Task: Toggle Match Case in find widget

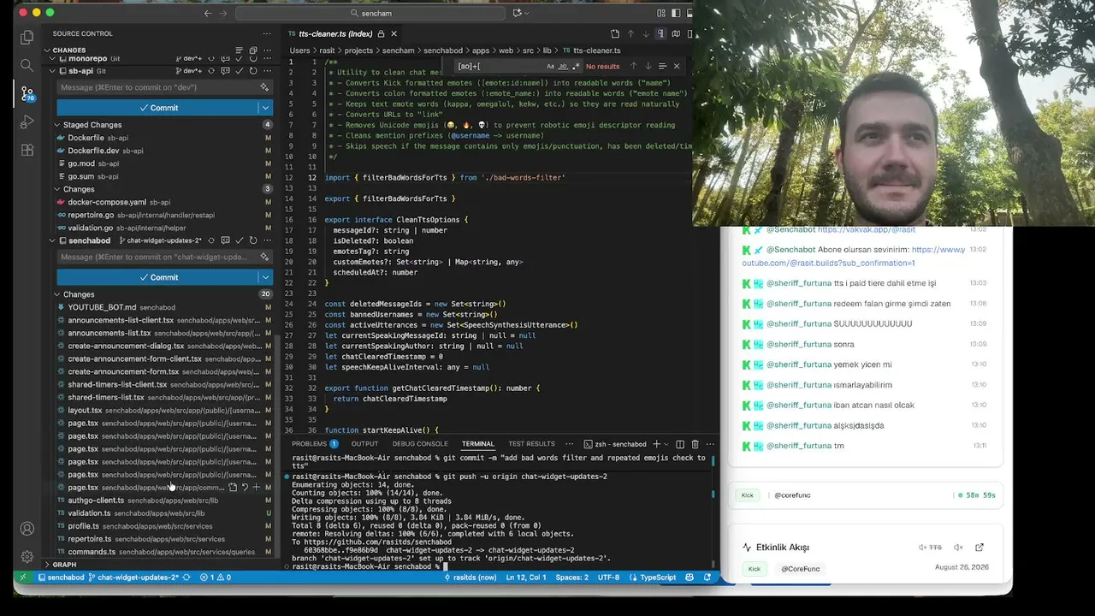Action: click(x=550, y=66)
